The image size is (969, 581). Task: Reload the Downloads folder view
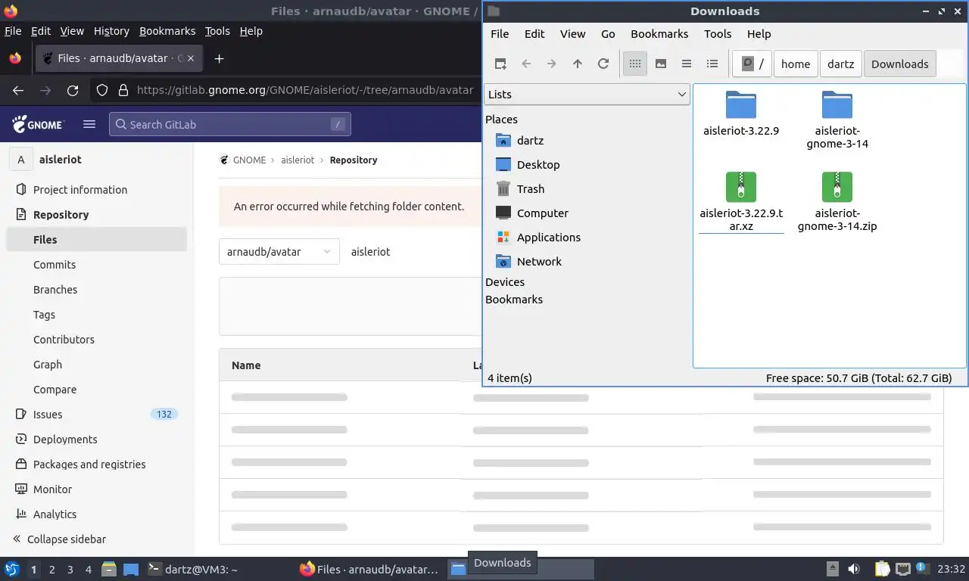pos(603,64)
